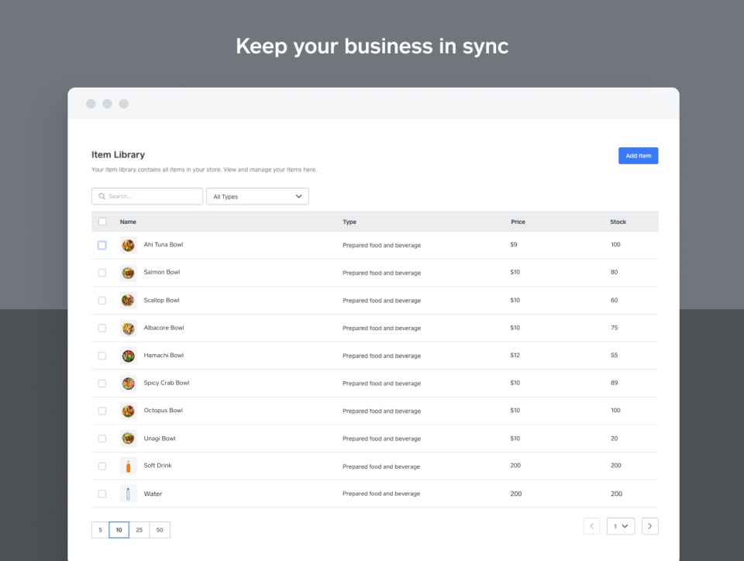Open the page number dropdown

621,525
